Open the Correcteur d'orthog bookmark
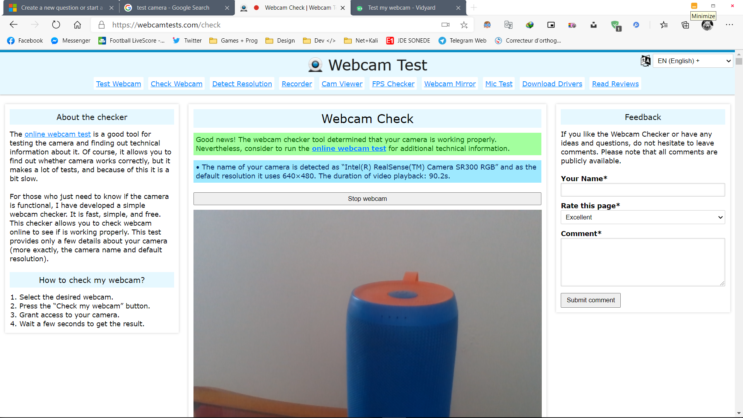Screen dimensions: 743x418 528,41
